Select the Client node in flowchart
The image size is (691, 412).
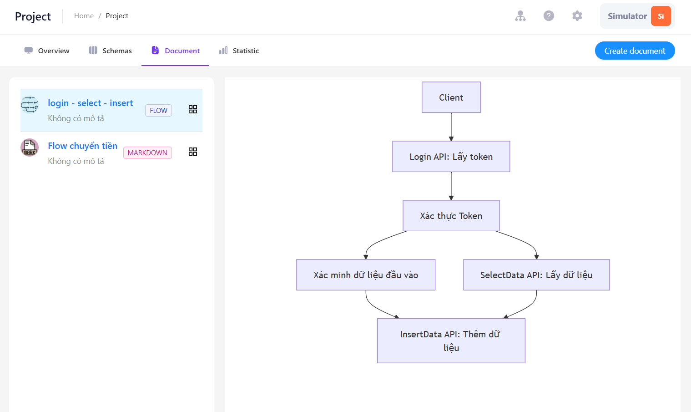click(451, 97)
